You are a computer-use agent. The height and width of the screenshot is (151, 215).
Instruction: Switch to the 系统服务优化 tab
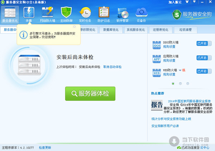[136, 30]
